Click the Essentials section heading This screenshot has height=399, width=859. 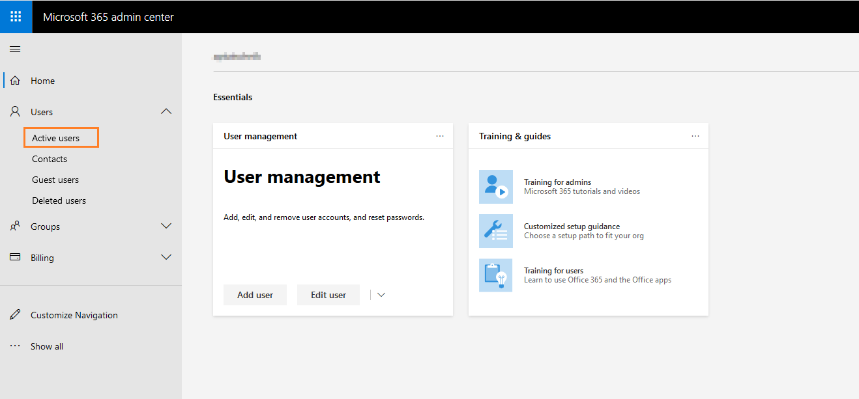[x=233, y=97]
